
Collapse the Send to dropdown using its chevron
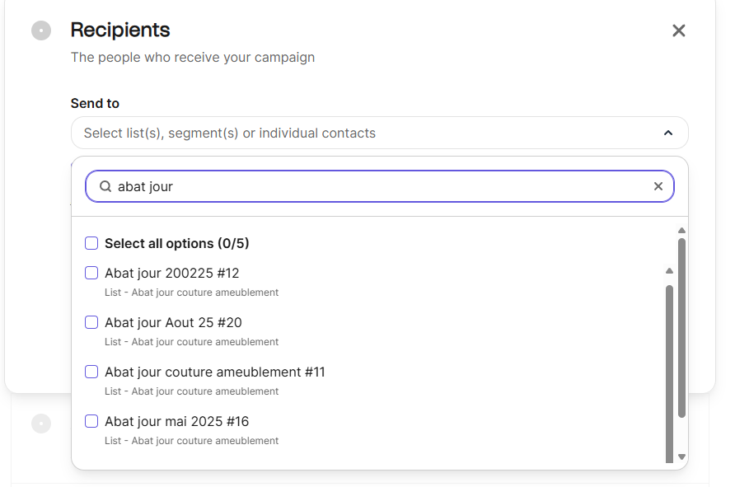[668, 133]
